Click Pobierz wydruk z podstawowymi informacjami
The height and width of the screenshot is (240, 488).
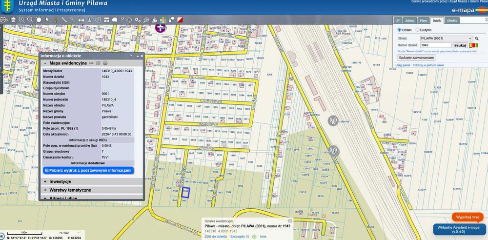88,170
